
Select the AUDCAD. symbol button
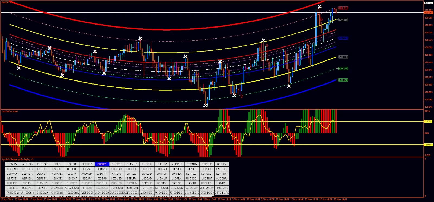coord(57,174)
